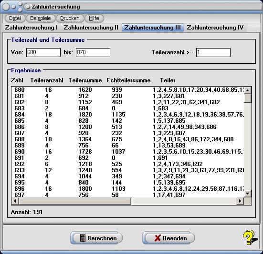263x254 pixels.
Task: Click the Teilersumme column header
Action: tap(85, 80)
